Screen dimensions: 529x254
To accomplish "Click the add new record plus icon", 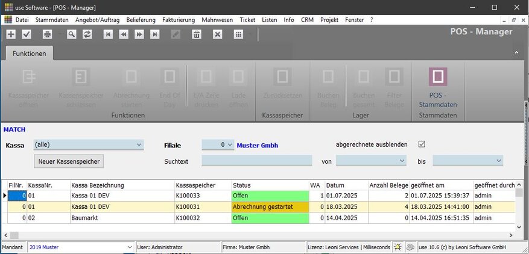I will (11, 34).
